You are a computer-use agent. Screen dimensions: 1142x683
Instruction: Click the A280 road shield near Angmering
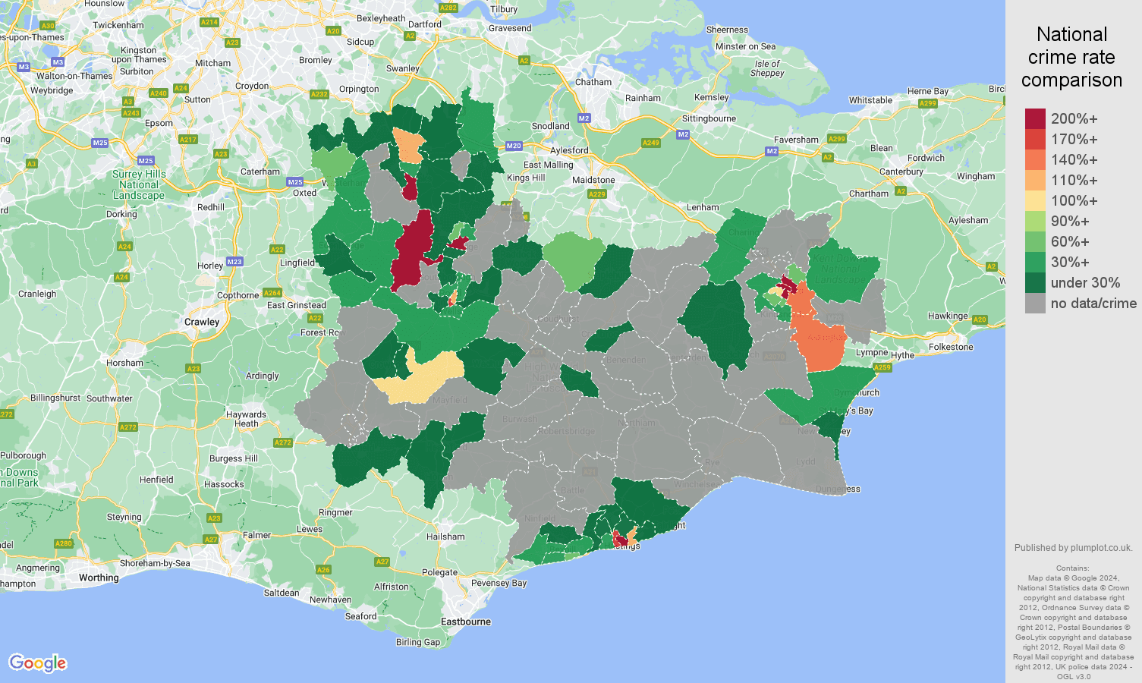pos(64,543)
